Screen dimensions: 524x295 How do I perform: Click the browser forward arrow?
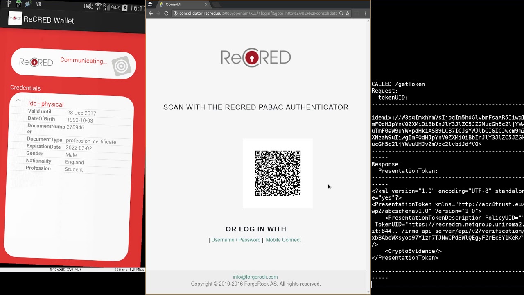pos(158,13)
